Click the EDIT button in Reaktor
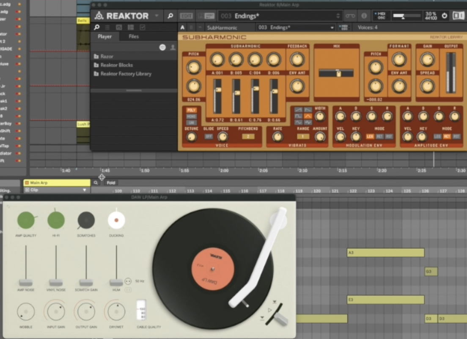 pyautogui.click(x=186, y=16)
